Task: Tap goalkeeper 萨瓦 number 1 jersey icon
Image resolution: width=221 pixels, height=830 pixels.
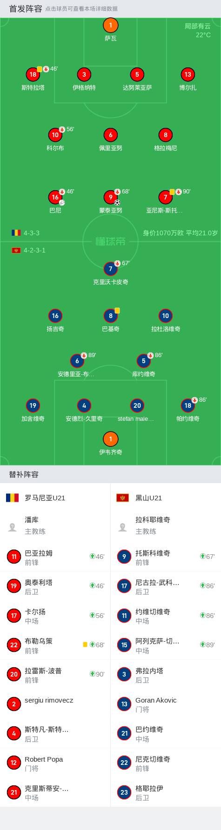Action: (x=110, y=26)
